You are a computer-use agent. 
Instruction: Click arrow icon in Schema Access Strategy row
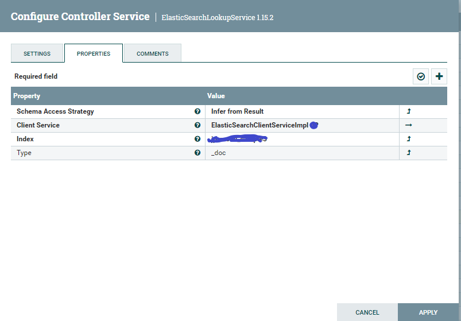pyautogui.click(x=409, y=111)
